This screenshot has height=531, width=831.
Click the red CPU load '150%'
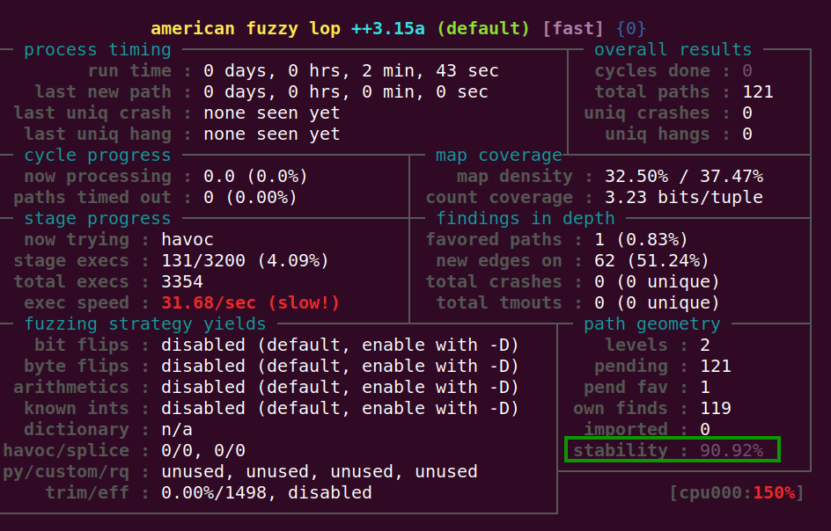click(774, 493)
